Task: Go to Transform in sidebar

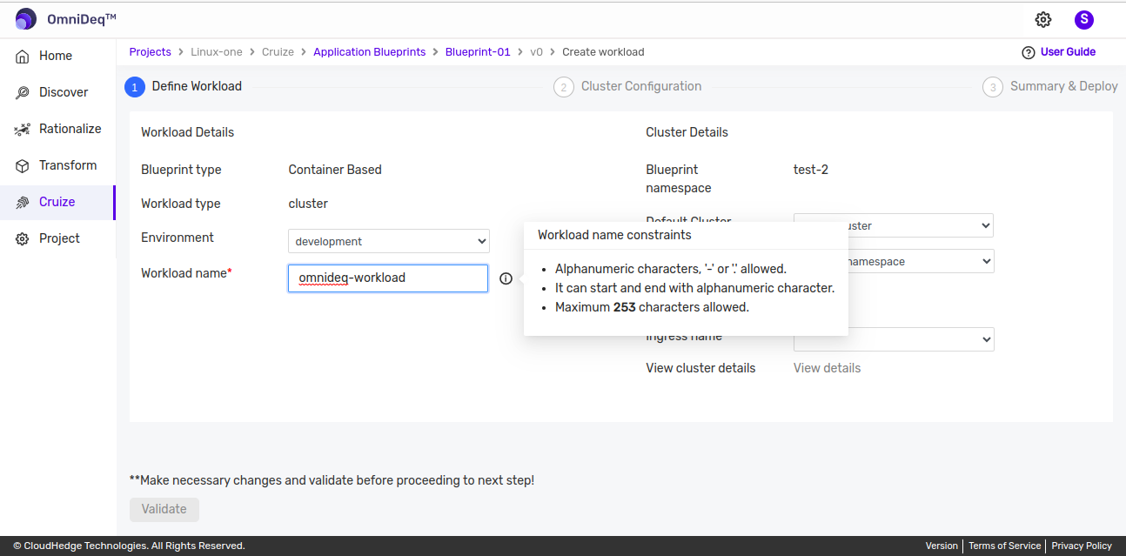Action: point(68,165)
